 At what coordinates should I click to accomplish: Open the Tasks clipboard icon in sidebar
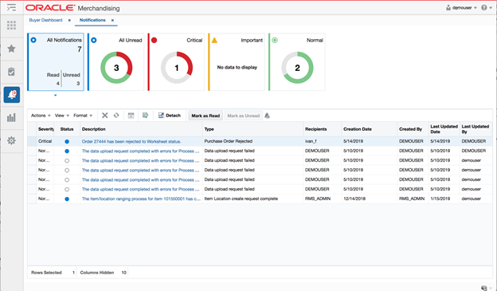[11, 72]
